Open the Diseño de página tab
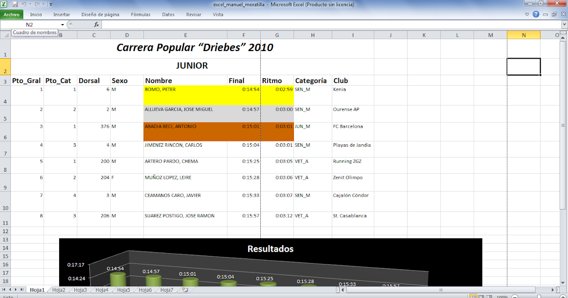 (100, 15)
